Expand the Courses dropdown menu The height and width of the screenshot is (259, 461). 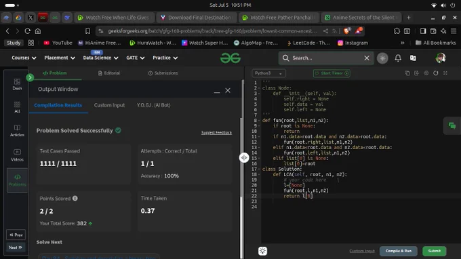tap(24, 58)
